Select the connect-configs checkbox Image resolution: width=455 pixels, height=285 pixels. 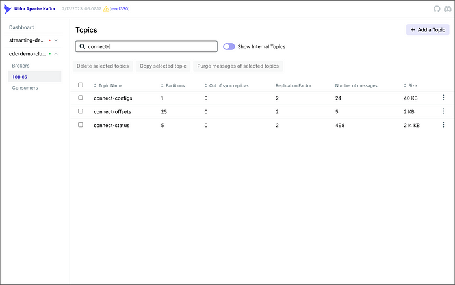click(x=81, y=98)
